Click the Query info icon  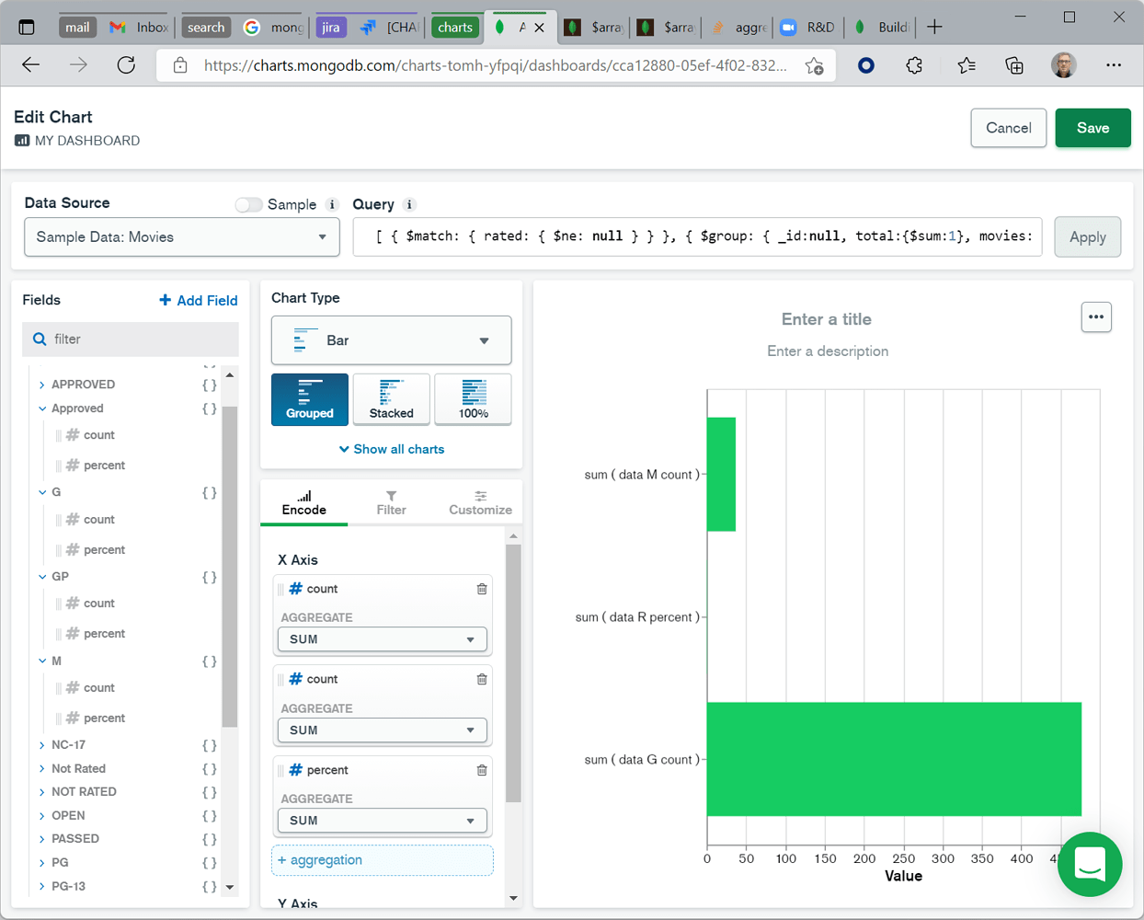click(408, 205)
